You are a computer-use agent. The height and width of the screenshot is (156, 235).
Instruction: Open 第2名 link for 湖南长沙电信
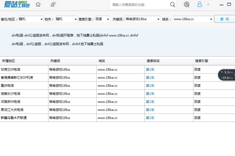(150, 94)
